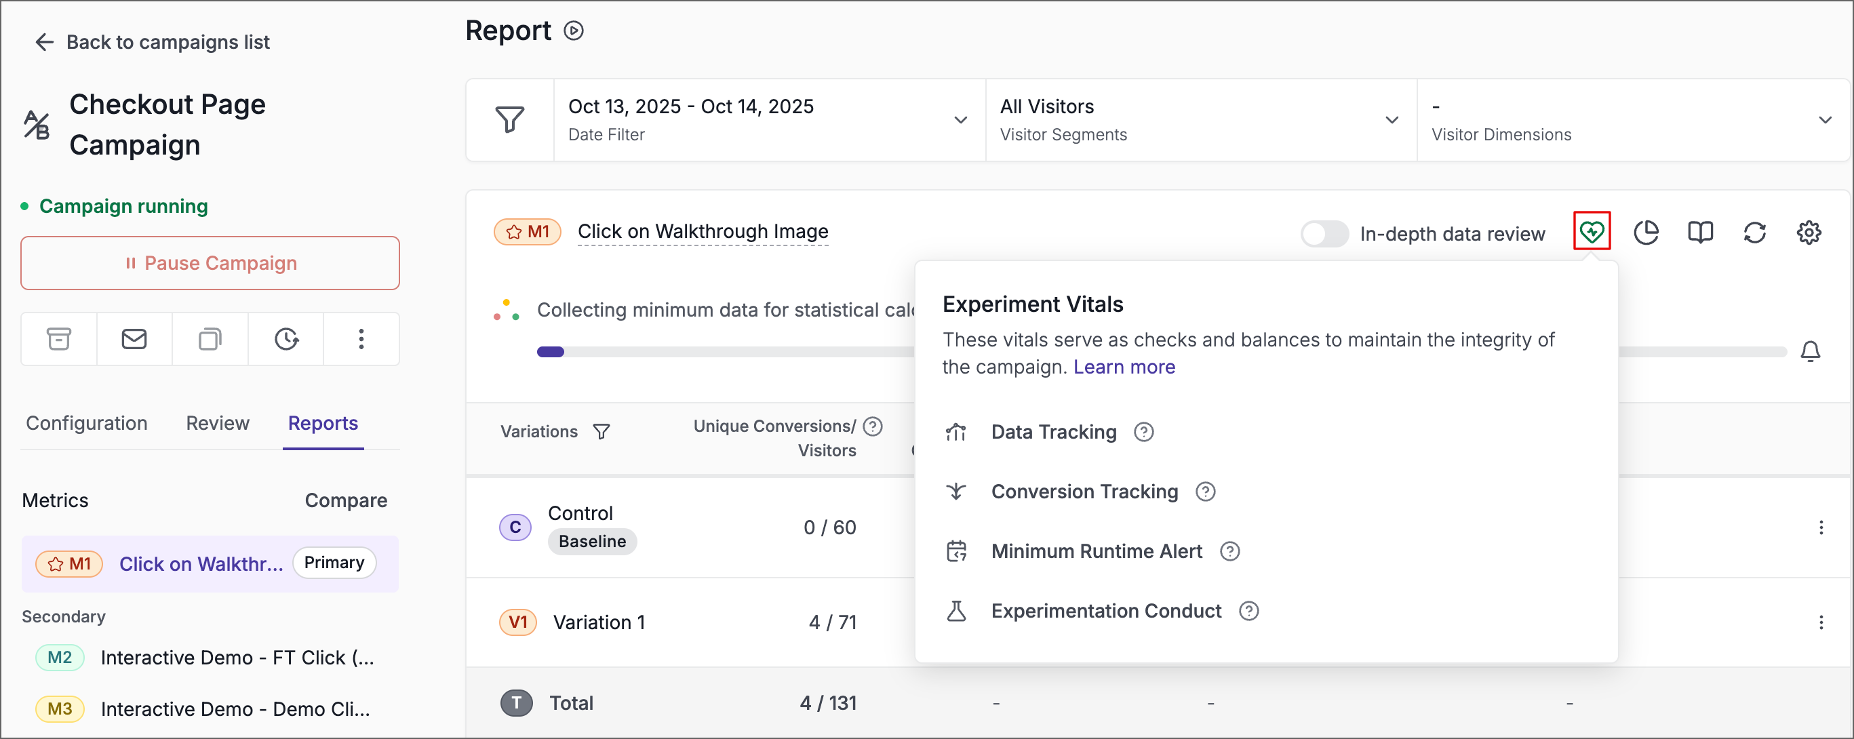Screen dimensions: 1854x739
Task: Click the open book guide icon
Action: click(1700, 232)
